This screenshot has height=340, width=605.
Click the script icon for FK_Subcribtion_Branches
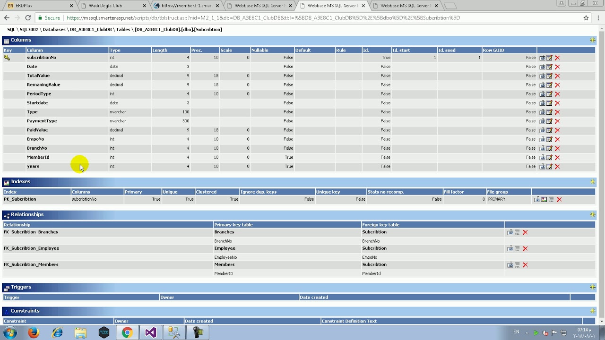[x=517, y=232]
